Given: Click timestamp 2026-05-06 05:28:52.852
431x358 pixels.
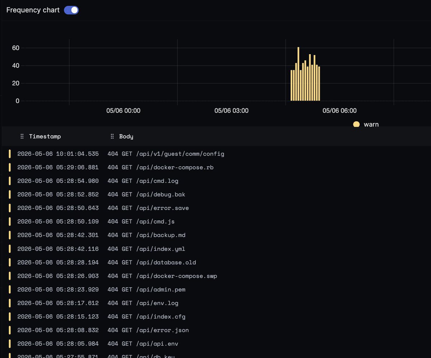Looking at the screenshot, I should [x=58, y=195].
